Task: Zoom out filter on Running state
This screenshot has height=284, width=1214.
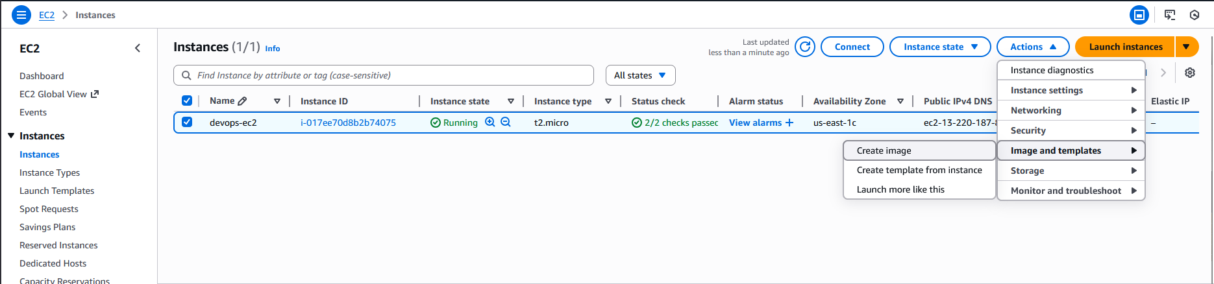Action: click(x=506, y=122)
